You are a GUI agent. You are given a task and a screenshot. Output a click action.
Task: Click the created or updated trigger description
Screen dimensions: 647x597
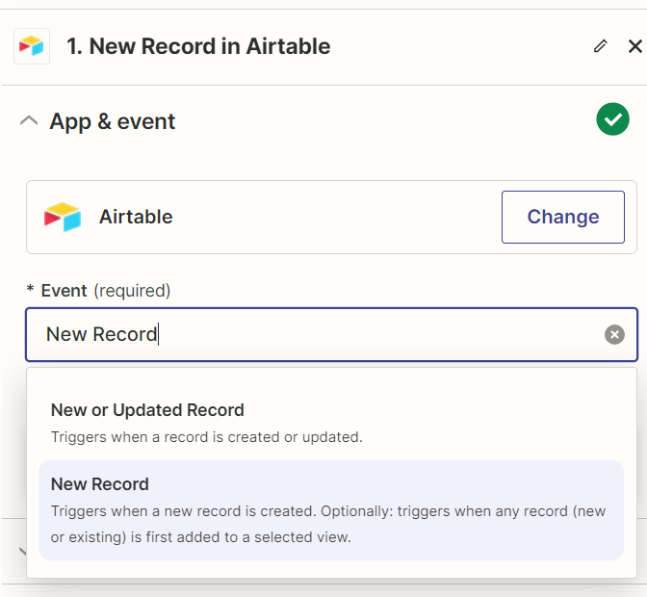[207, 437]
